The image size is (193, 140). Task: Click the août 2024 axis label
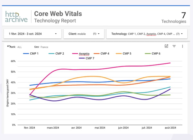tap(170, 128)
